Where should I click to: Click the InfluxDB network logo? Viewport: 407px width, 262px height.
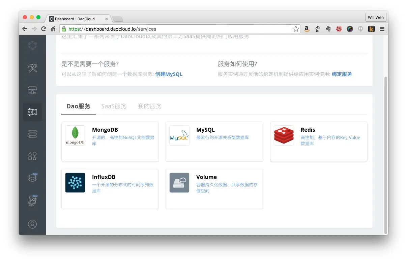(75, 183)
